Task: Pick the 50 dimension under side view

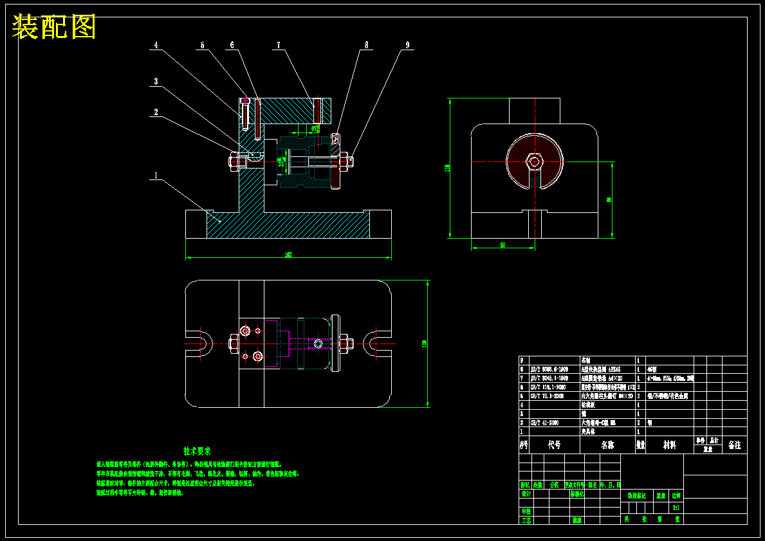Action: 502,245
